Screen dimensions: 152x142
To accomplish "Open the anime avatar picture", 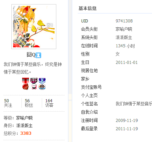I will [x=34, y=27].
